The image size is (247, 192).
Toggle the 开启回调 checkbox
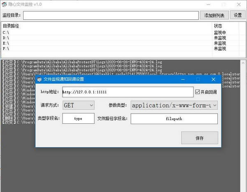[x=198, y=92]
